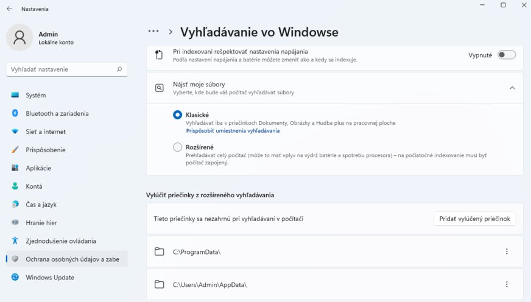The height and width of the screenshot is (302, 531).
Task: Click the Vyhľadať nastavenie search field
Action: point(61,69)
